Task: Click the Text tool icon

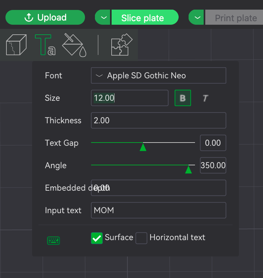Action: [45, 45]
